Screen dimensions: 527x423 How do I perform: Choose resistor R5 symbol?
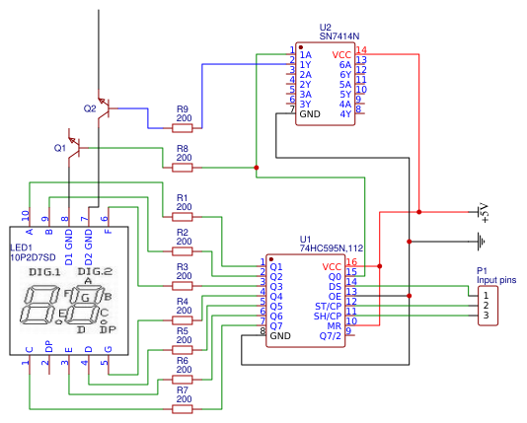click(183, 350)
